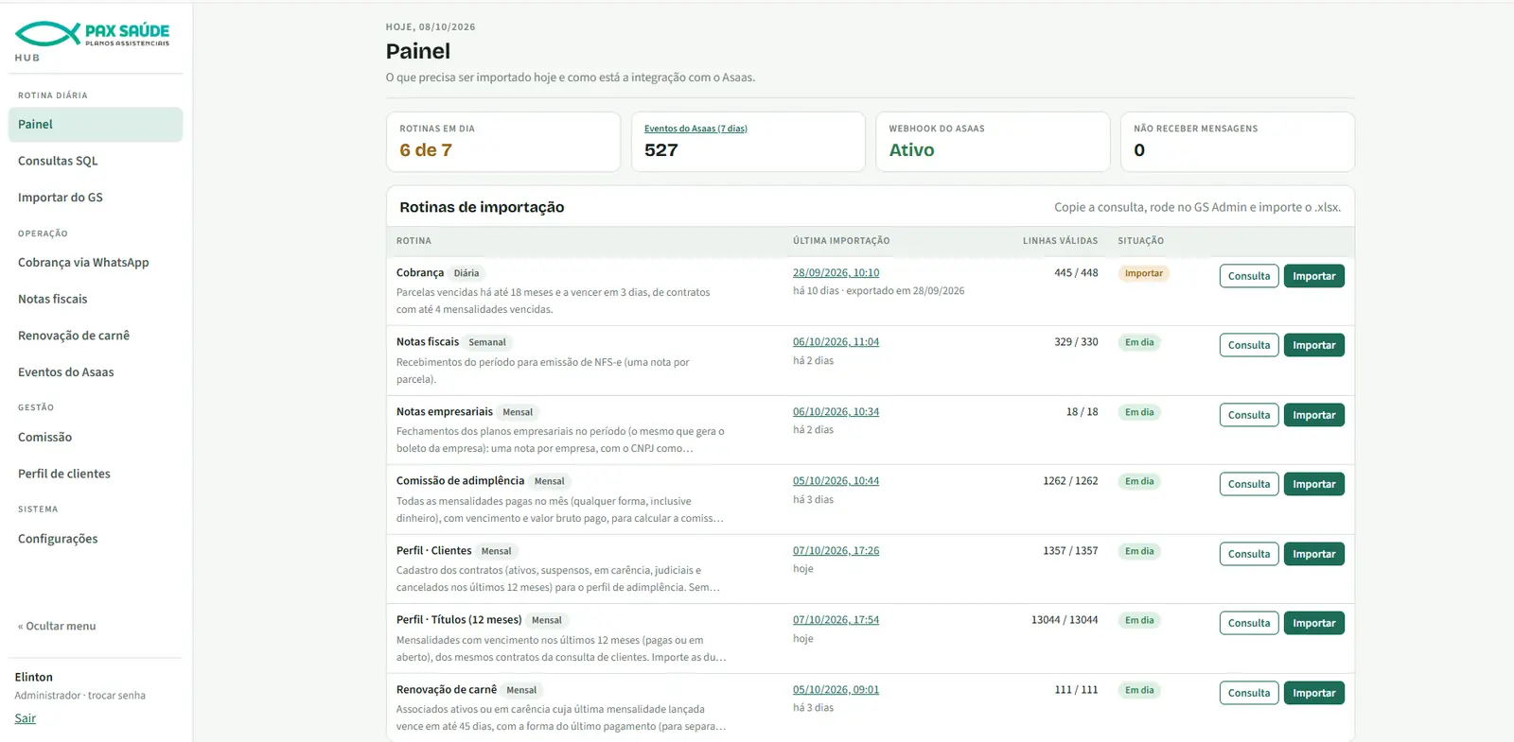The image size is (1514, 742).
Task: Click the Sair logout link
Action: (26, 718)
